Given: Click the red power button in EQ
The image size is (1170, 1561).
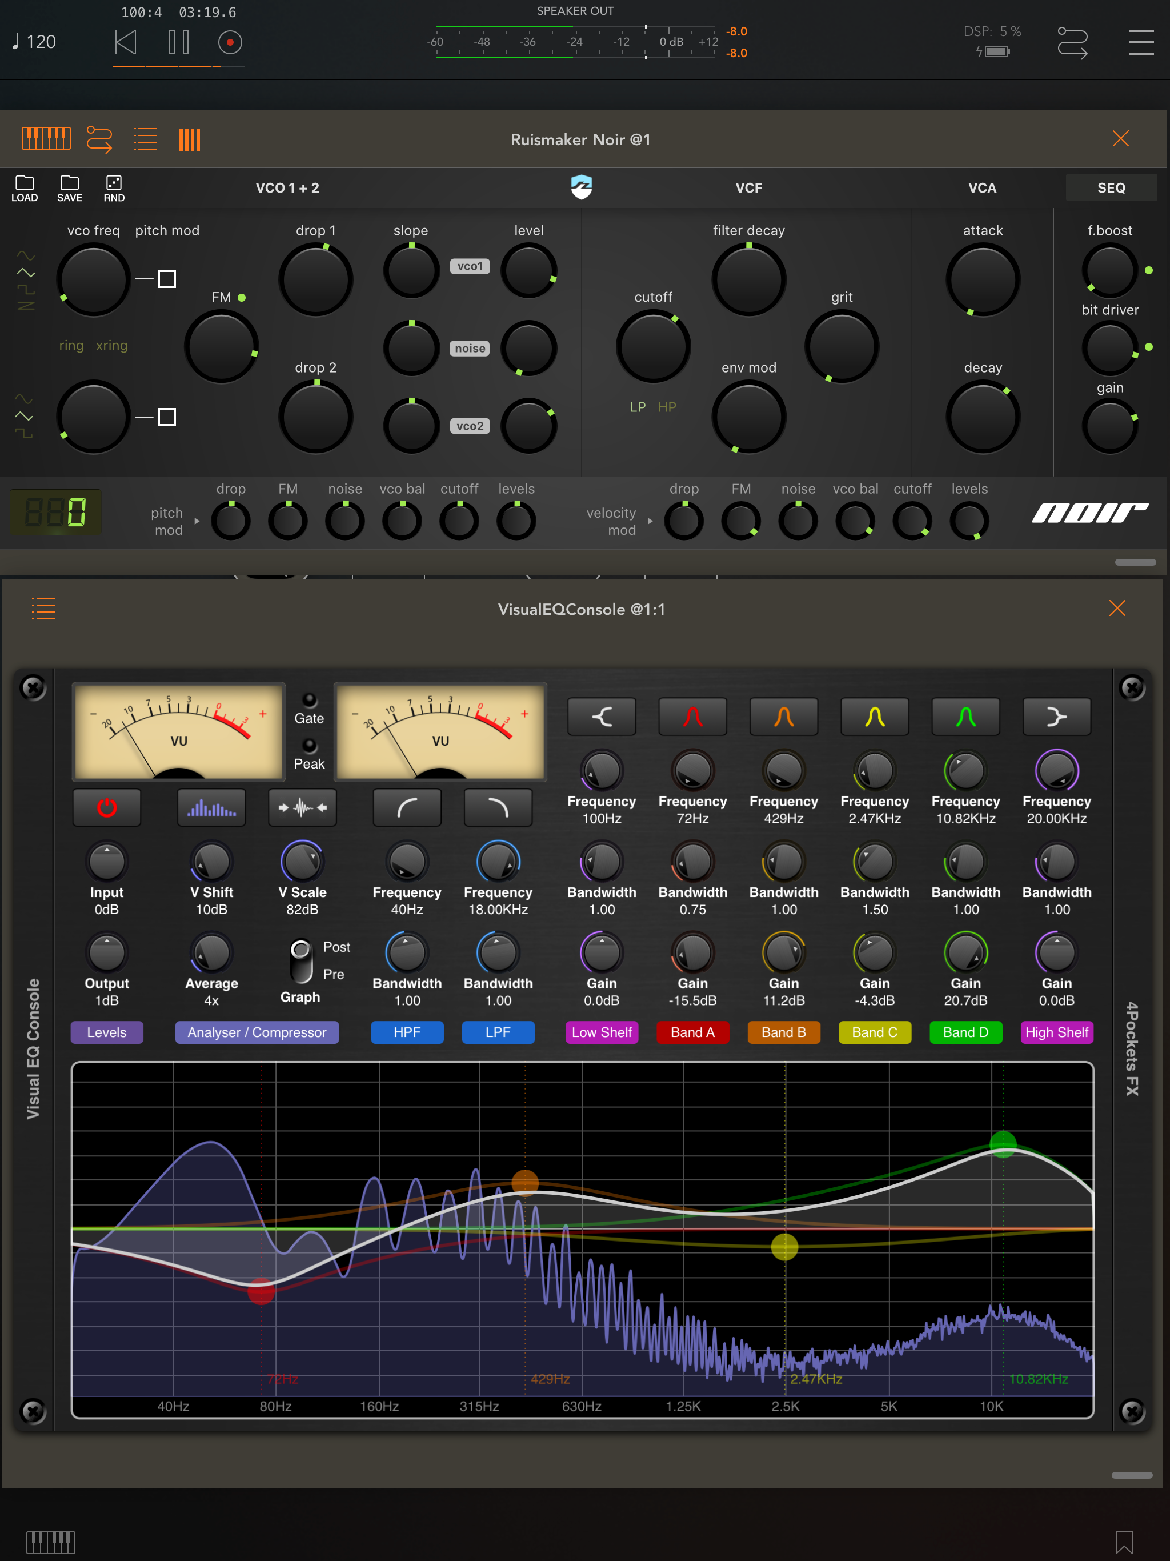Looking at the screenshot, I should pyautogui.click(x=107, y=807).
